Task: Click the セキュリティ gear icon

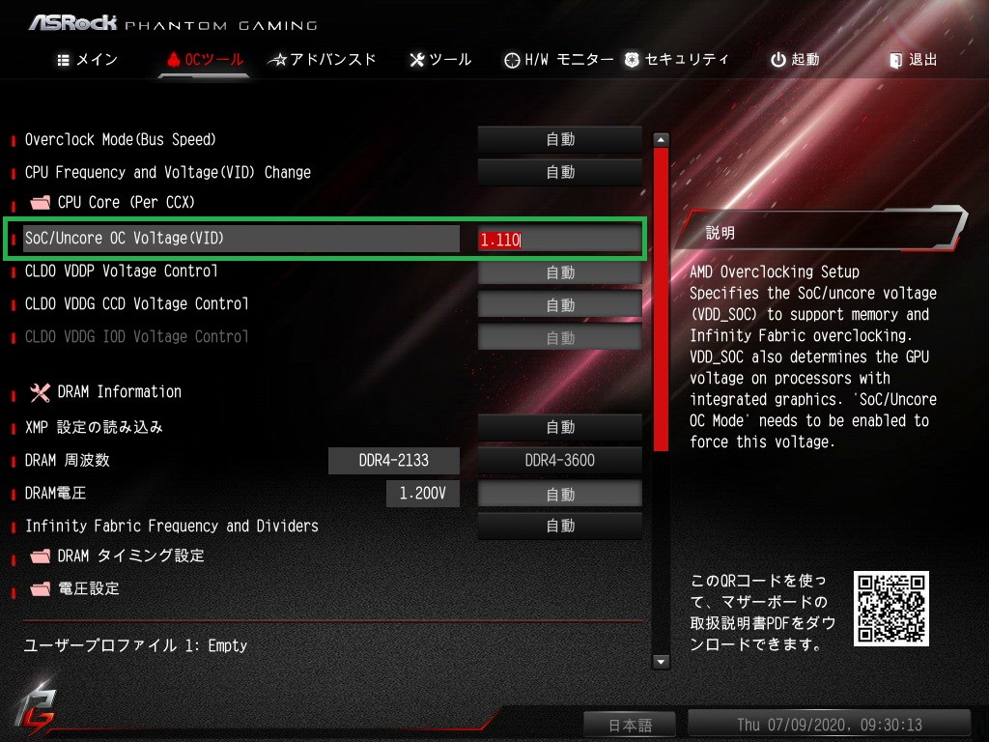Action: [632, 60]
